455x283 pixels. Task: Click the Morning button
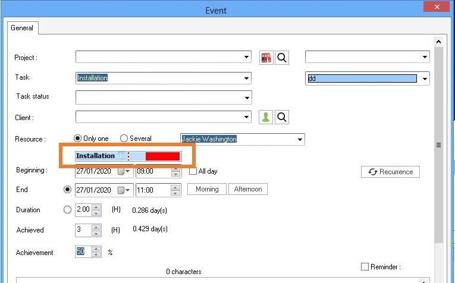point(207,189)
